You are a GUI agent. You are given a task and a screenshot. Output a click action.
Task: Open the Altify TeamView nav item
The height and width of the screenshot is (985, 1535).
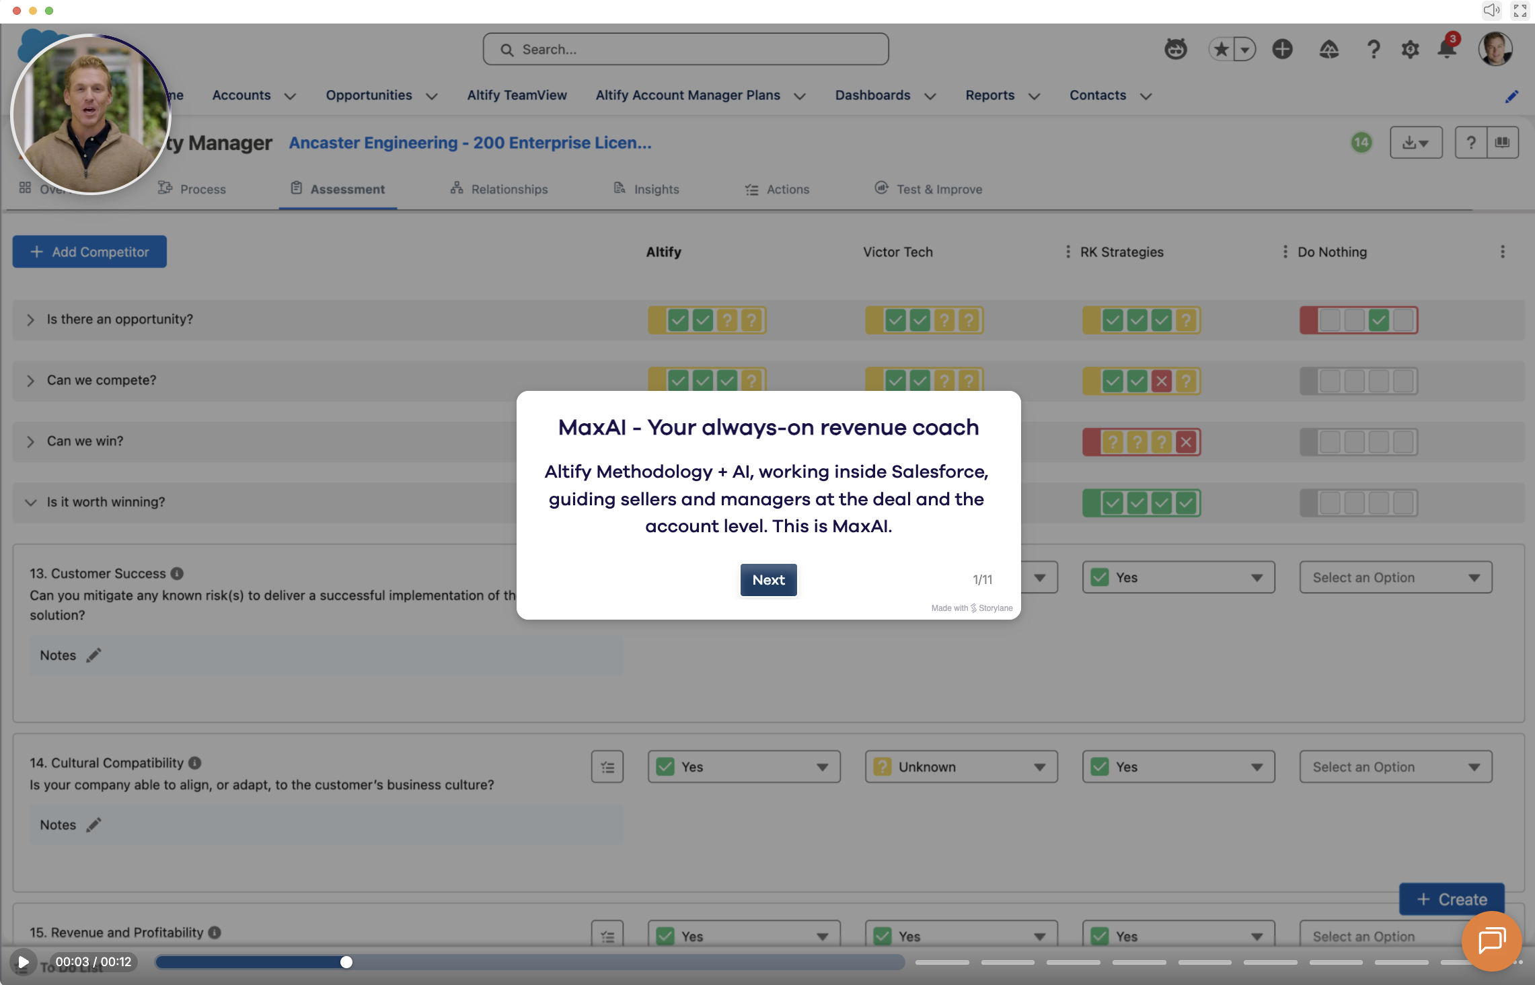point(517,96)
